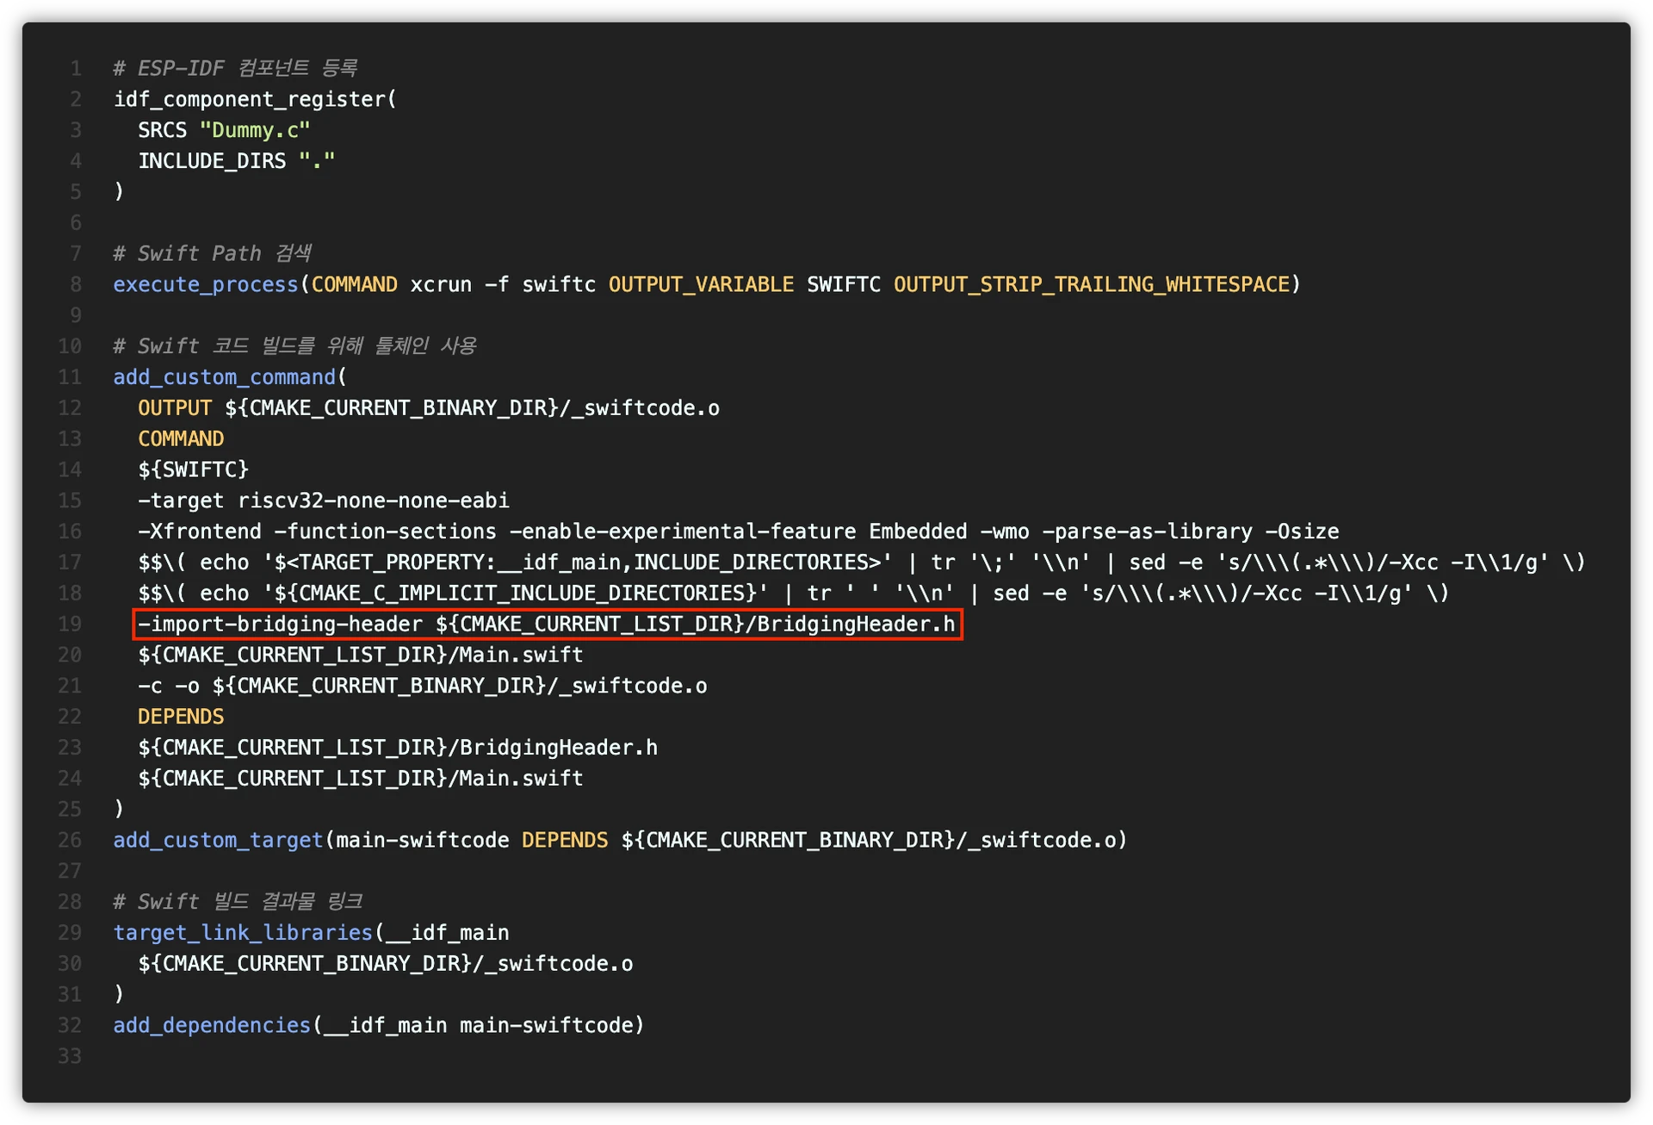Click the OUTPUT keyword on line 12

(x=174, y=407)
